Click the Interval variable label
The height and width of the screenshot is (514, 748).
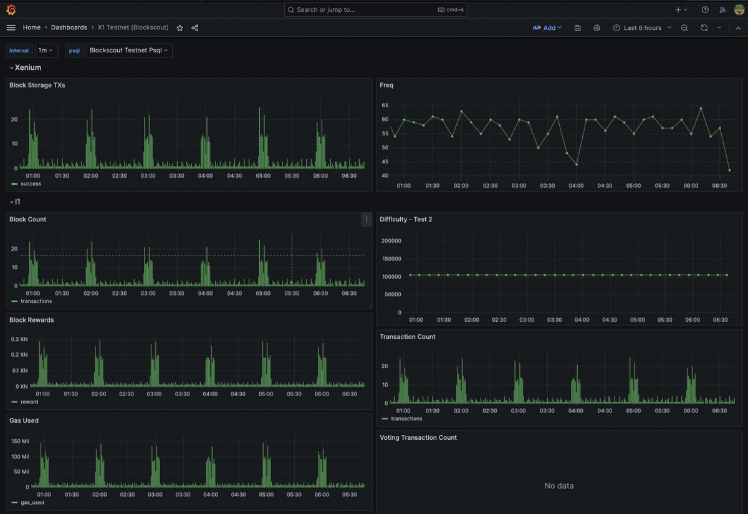click(19, 51)
